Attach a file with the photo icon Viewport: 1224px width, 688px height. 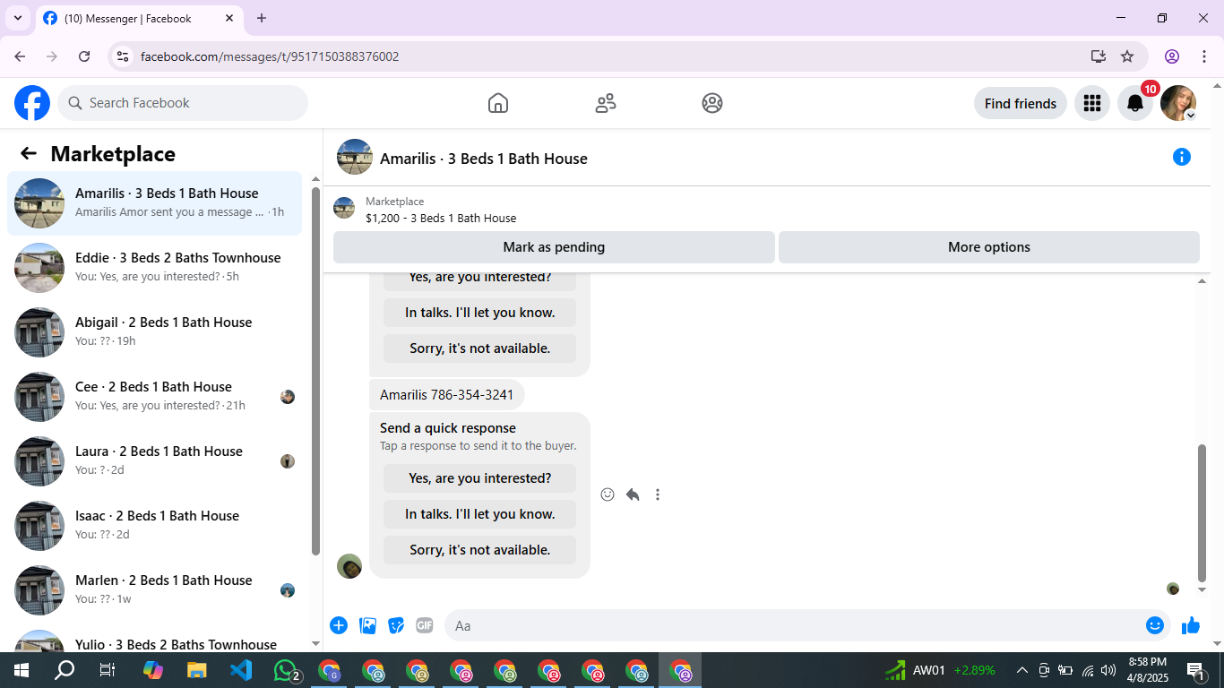pos(367,625)
